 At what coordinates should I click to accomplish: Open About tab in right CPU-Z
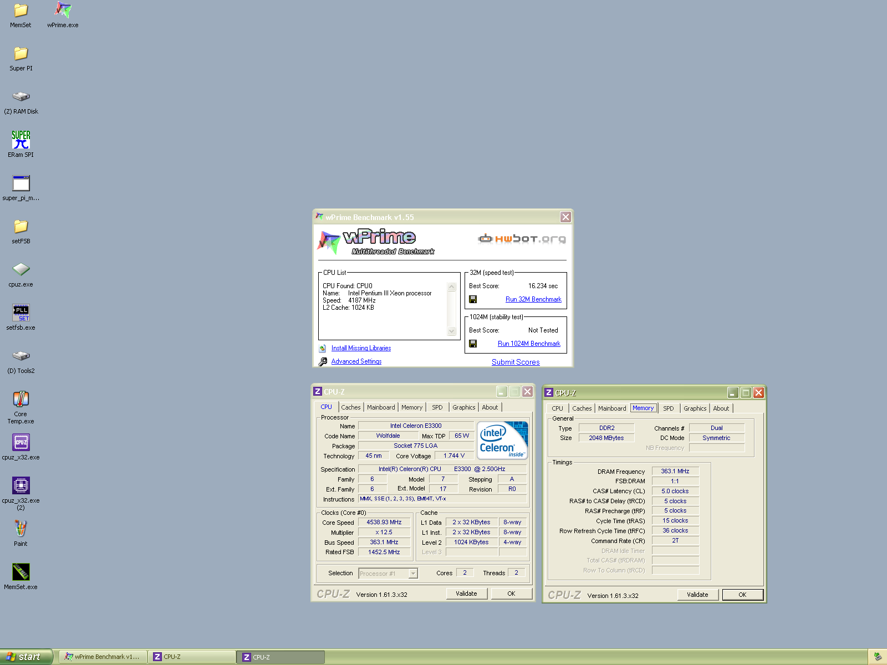pos(721,408)
